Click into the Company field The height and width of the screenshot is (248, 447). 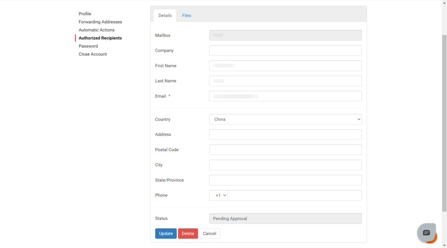click(x=285, y=51)
